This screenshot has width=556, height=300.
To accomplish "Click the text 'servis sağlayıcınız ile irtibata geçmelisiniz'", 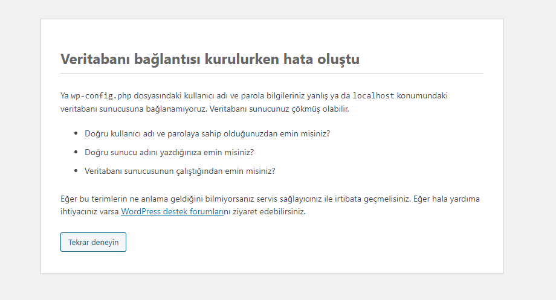I will pyautogui.click(x=333, y=199).
